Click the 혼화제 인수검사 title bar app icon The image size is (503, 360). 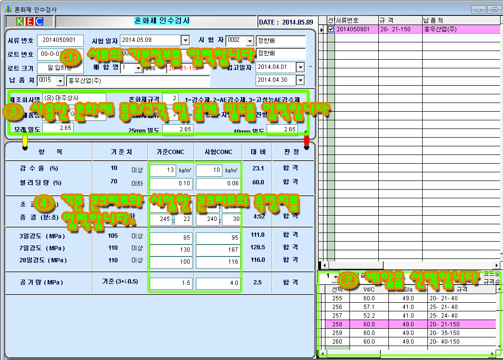(8, 9)
